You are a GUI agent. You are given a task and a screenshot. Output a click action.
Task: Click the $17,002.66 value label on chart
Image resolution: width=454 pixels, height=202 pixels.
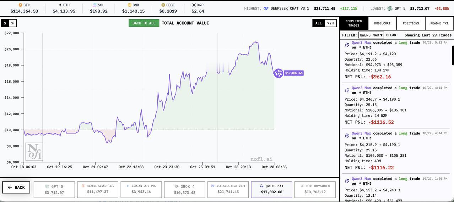(x=294, y=73)
